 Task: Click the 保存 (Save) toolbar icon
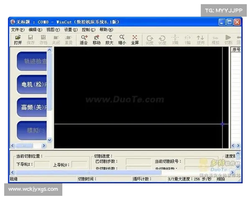click(x=31, y=40)
